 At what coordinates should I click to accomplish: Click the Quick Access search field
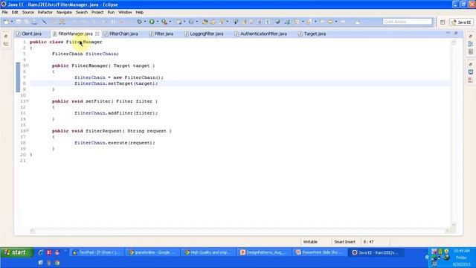(x=408, y=22)
